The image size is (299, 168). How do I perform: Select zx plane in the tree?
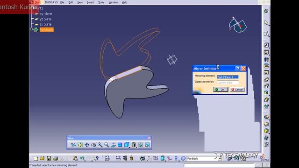(45, 24)
